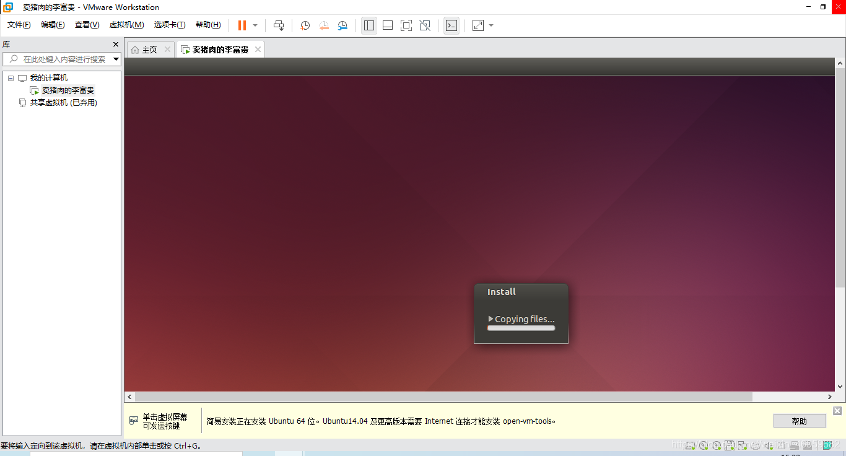Open the library search filter dropdown

pyautogui.click(x=116, y=59)
